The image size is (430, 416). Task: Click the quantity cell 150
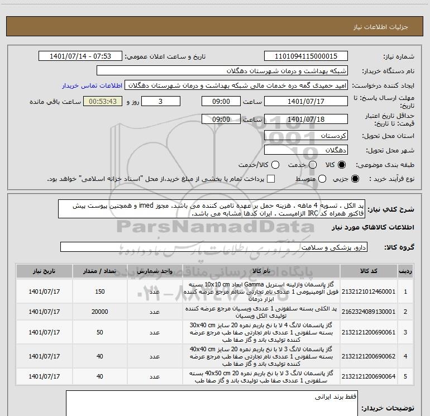pos(100,291)
